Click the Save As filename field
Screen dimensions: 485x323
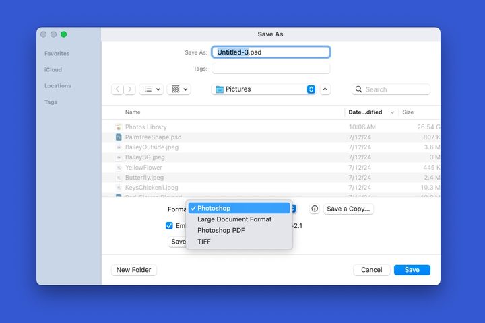click(x=271, y=52)
